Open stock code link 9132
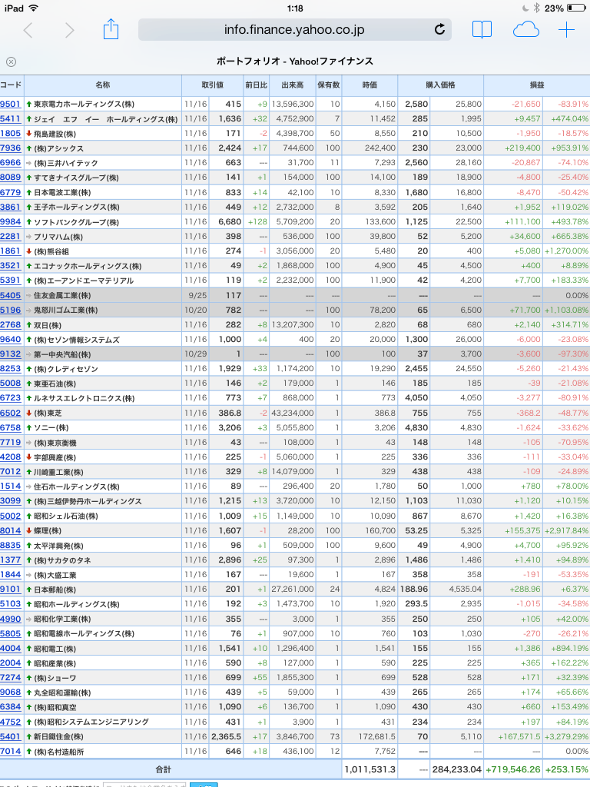Image resolution: width=590 pixels, height=787 pixels. tap(11, 354)
